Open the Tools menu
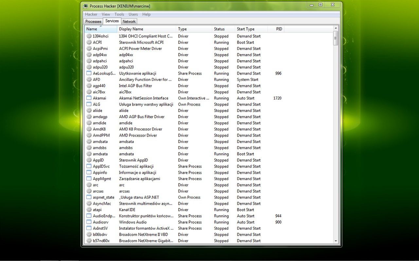419x261 pixels. click(x=119, y=14)
